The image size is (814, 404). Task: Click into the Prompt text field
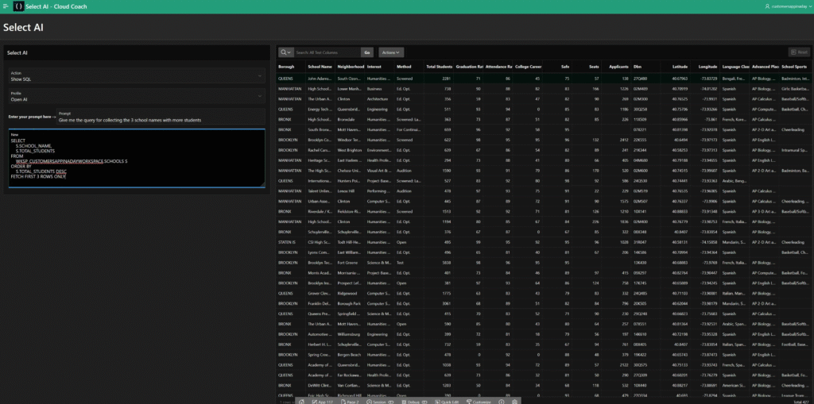(159, 120)
